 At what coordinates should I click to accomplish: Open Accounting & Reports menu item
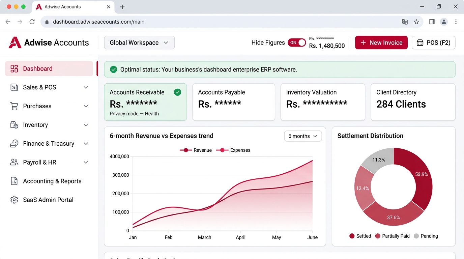click(49, 181)
